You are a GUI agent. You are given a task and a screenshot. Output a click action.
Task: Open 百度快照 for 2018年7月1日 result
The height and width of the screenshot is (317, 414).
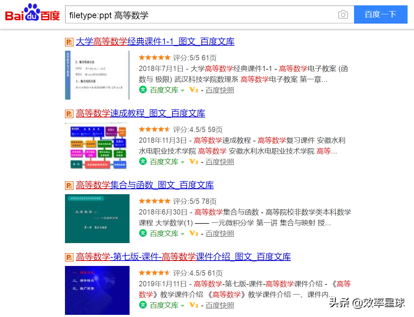[220, 90]
